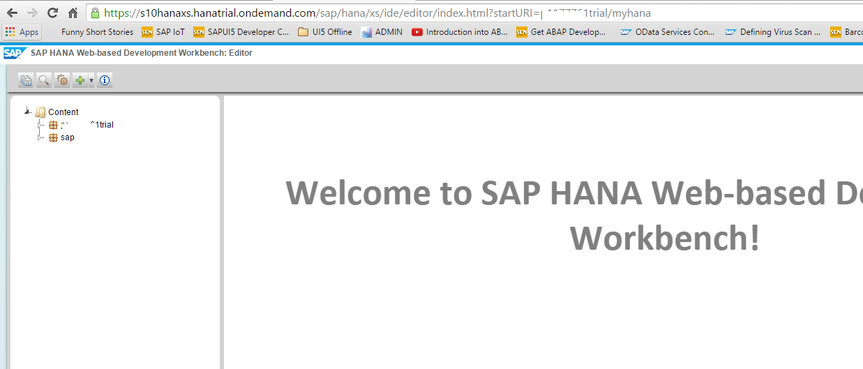Open the dropdown arrow beside green plus
The height and width of the screenshot is (369, 863).
tap(91, 81)
